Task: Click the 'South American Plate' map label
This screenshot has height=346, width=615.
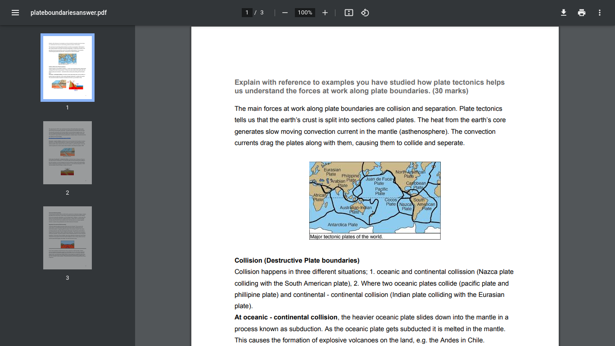Action: tap(425, 204)
